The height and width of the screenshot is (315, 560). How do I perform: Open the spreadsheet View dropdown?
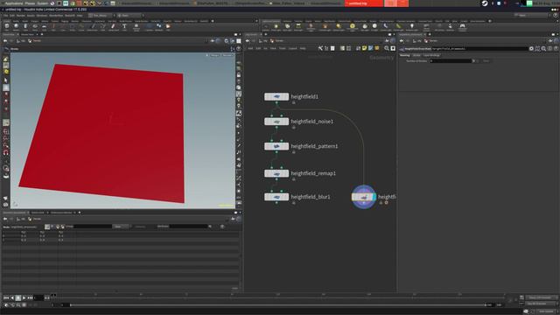click(121, 227)
